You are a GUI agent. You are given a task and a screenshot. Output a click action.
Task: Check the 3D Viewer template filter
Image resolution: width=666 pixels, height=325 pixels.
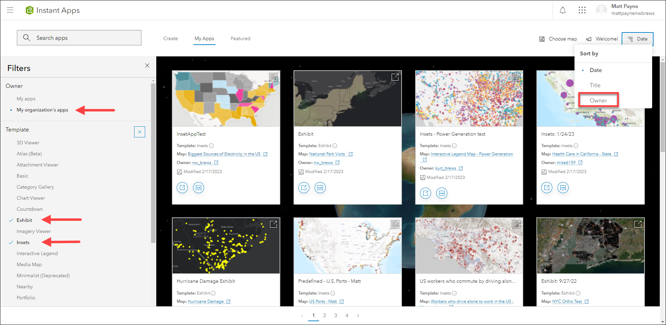tap(28, 143)
